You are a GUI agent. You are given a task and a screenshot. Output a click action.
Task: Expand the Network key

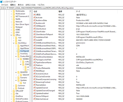(x=11, y=22)
